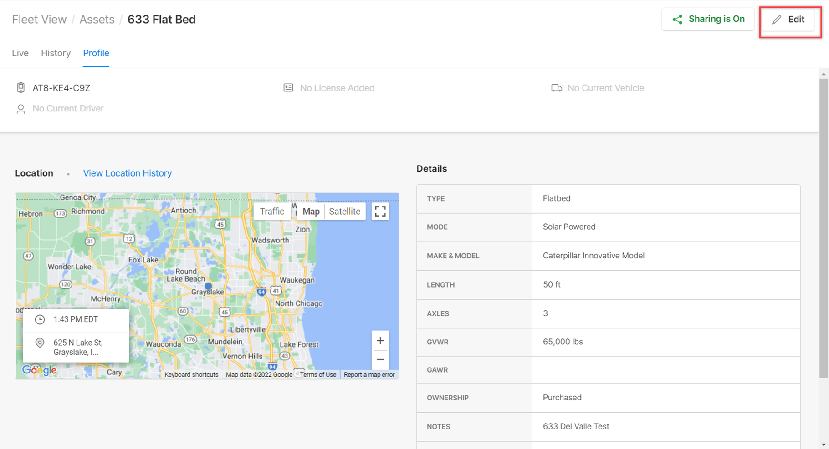Click the device tracker icon beside AT8-KE4-C9Z
829x449 pixels.
(x=21, y=88)
